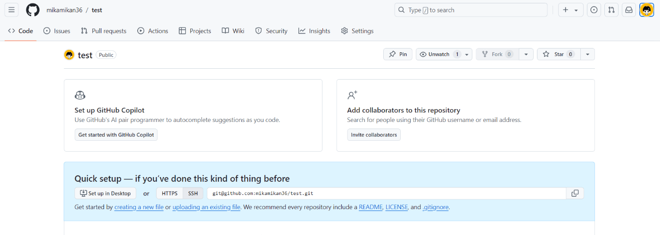660x235 pixels.
Task: Go to GitHub homepage via Octocat logo
Action: point(33,10)
